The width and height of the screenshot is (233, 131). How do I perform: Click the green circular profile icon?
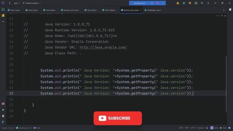click(x=184, y=3)
